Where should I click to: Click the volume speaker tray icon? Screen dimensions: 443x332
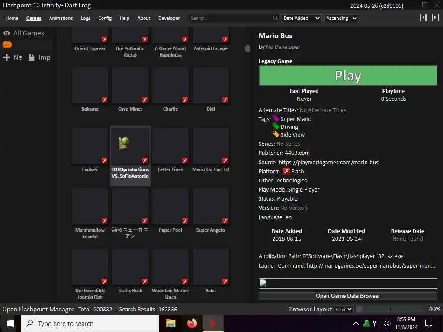pyautogui.click(x=387, y=323)
